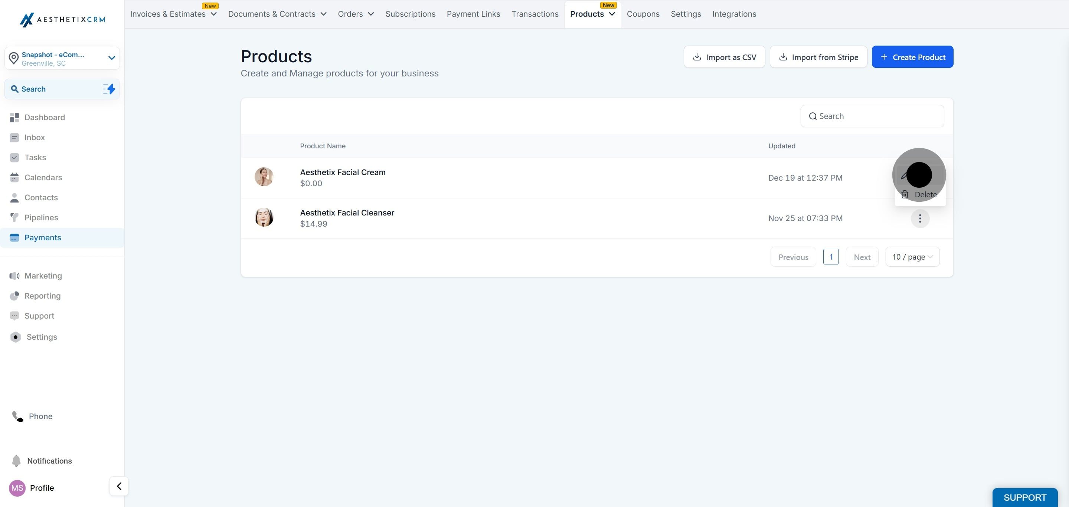Click the three-dot menu for Facial Cleanser

[x=920, y=218]
